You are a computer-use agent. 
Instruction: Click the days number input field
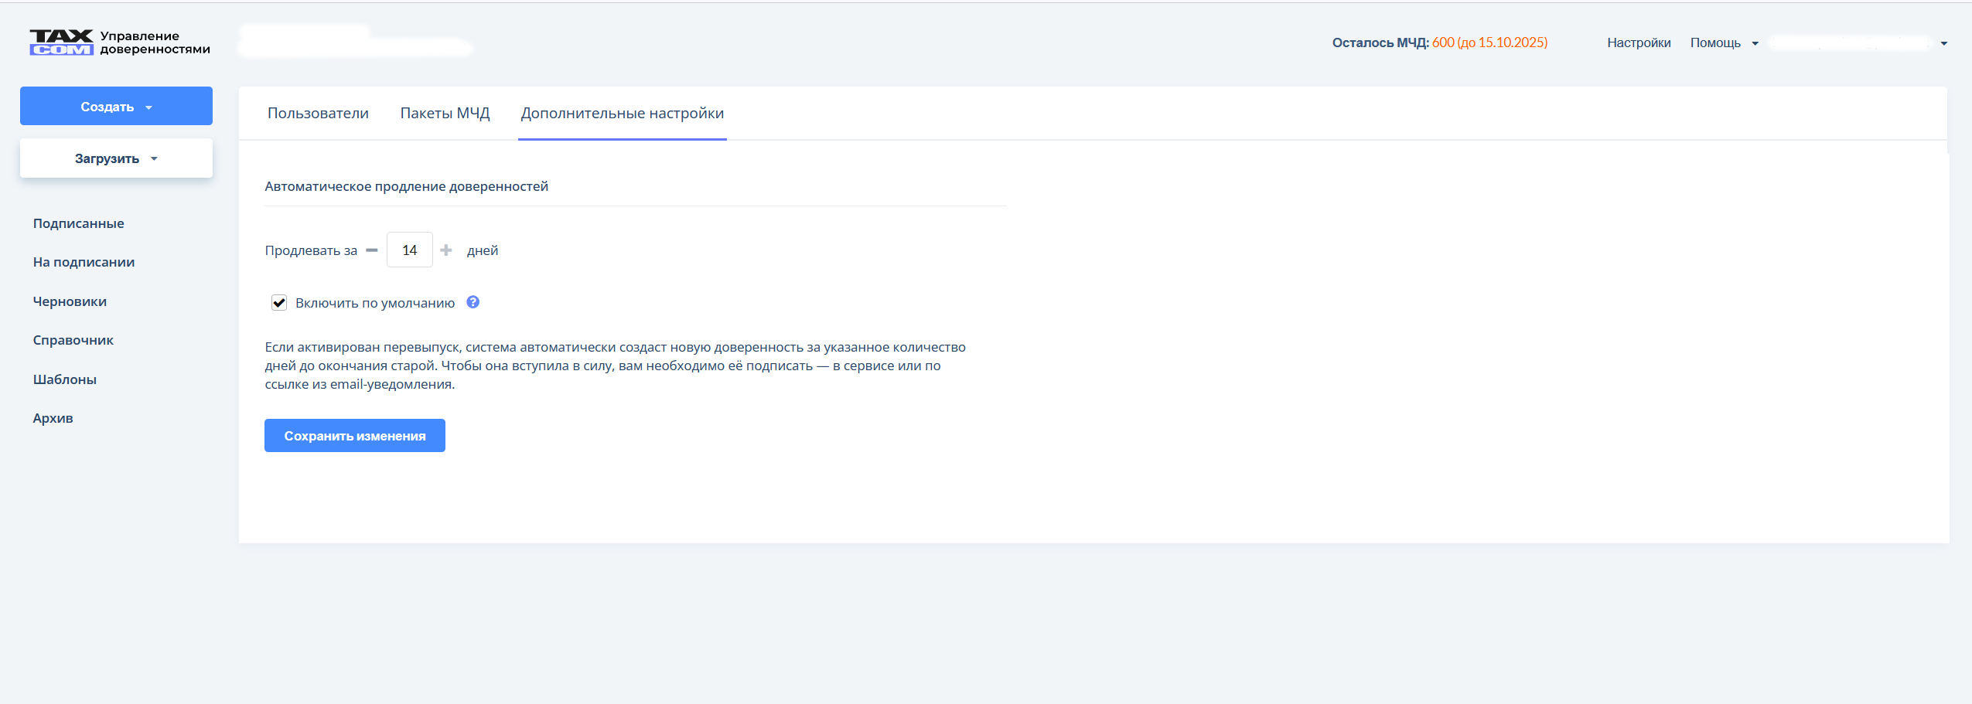[x=409, y=250]
